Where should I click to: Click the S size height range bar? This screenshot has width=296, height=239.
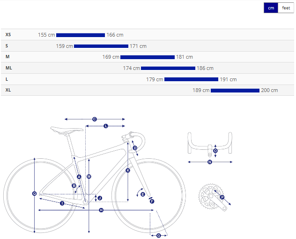pos(101,46)
